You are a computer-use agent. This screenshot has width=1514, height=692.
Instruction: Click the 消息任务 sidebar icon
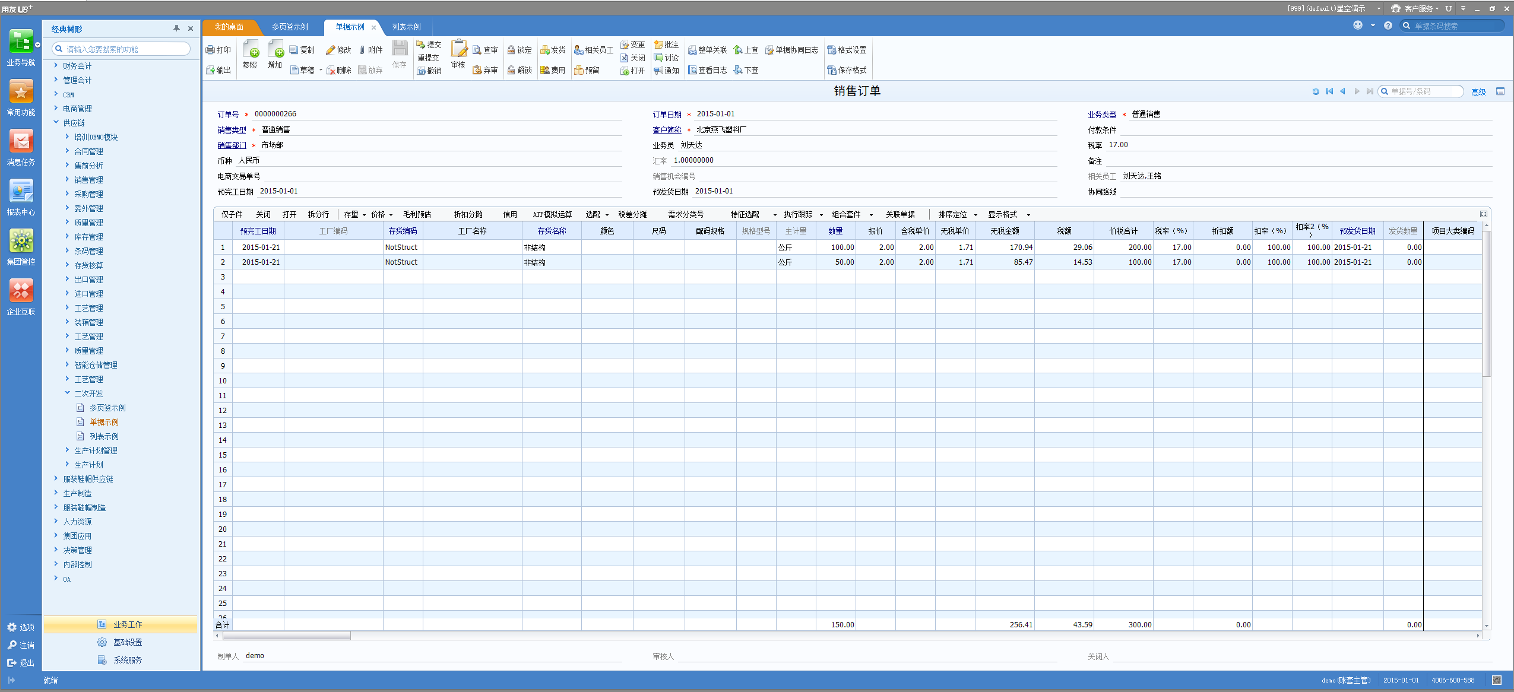coord(21,145)
